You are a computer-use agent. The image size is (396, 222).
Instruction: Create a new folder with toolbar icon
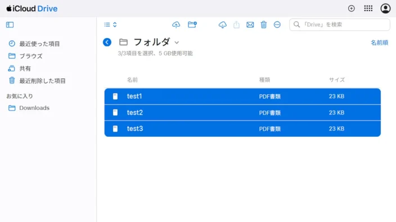(192, 25)
